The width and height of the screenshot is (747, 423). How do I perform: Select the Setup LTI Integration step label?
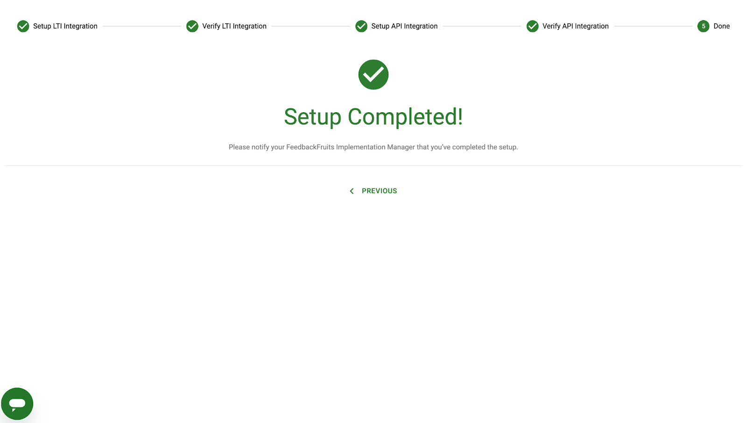(x=65, y=26)
